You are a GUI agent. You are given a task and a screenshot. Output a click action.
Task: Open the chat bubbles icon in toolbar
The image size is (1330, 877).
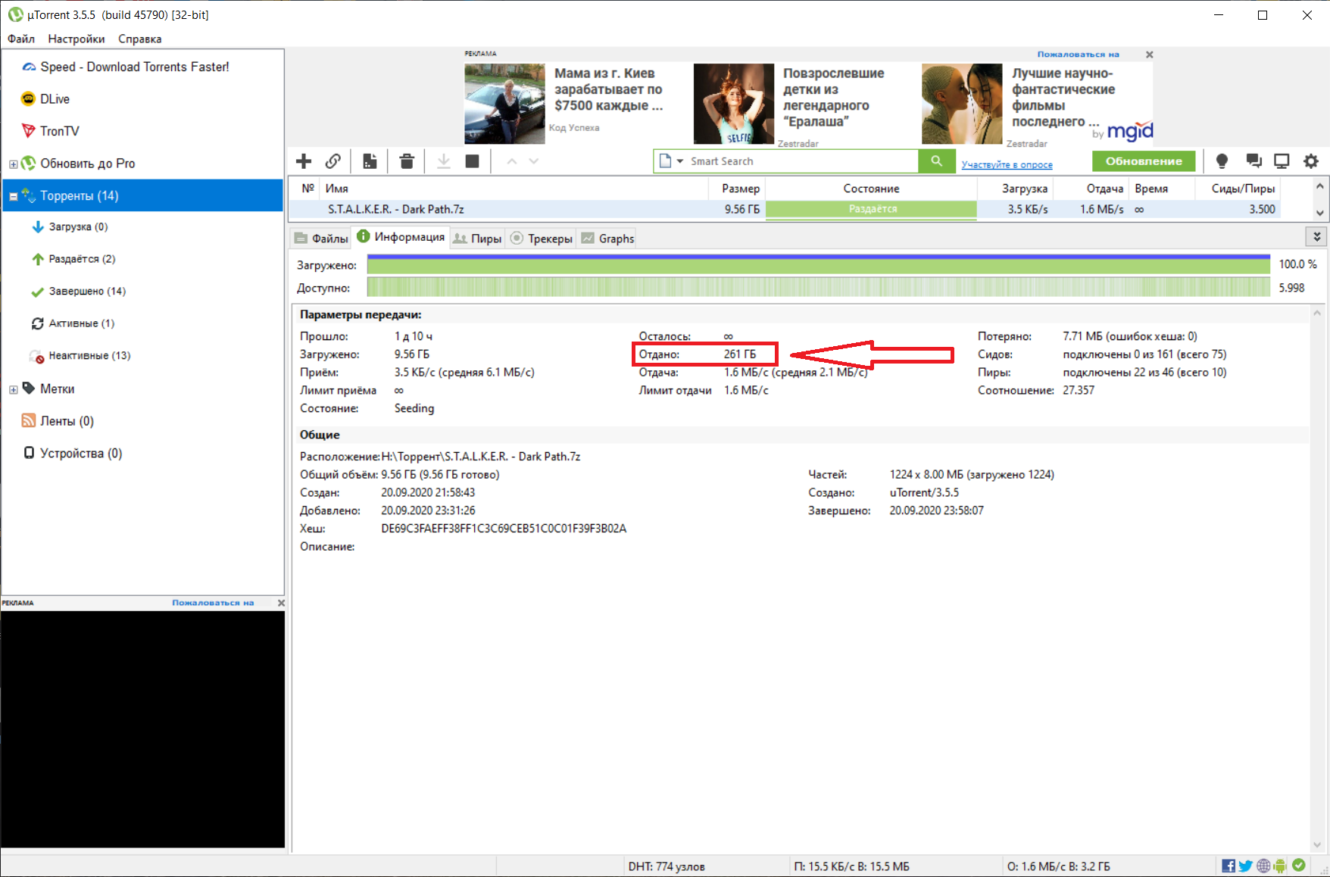[1254, 161]
